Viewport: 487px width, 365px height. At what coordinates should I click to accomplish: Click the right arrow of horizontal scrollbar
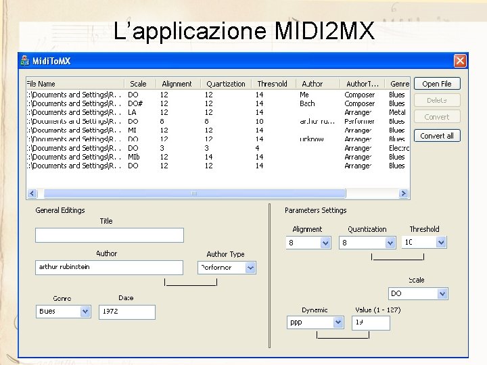(403, 193)
